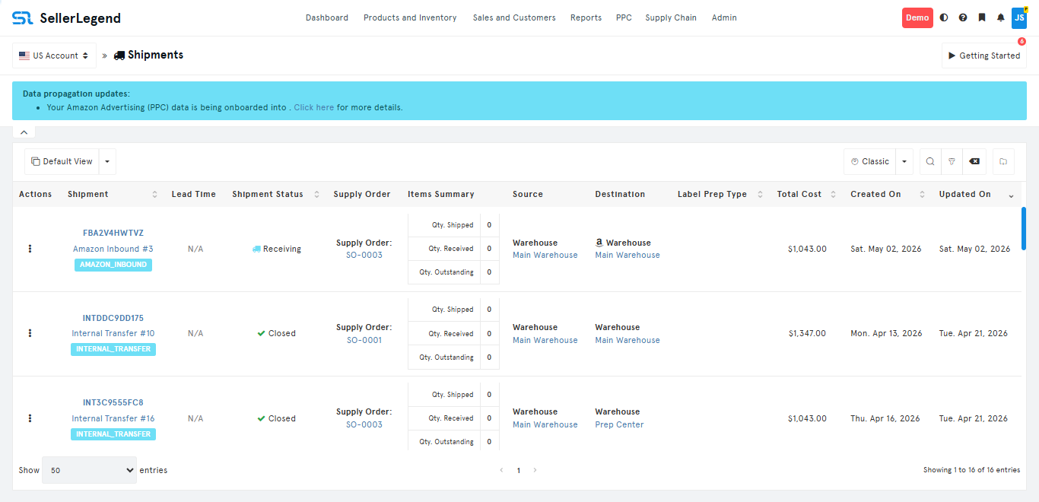
Task: Click the Mon. Apr 13, 2026 date cell
Action: click(886, 333)
